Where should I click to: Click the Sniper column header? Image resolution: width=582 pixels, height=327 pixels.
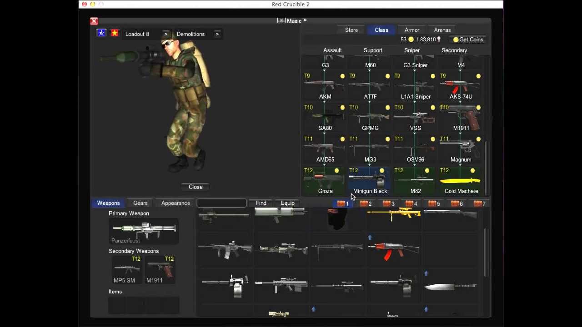click(412, 50)
